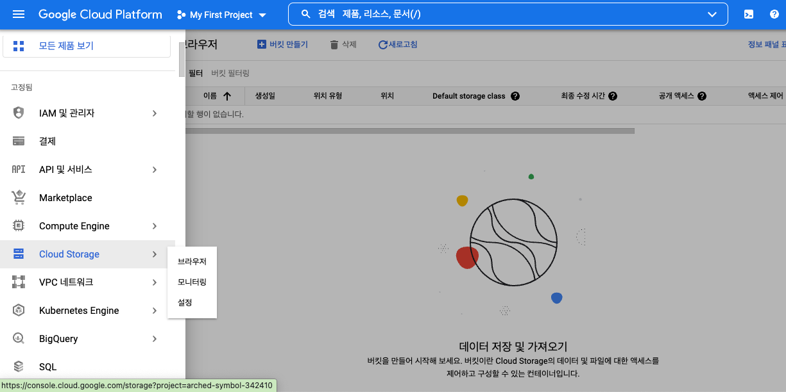The height and width of the screenshot is (392, 786).
Task: Click the 삭제 button
Action: click(343, 44)
